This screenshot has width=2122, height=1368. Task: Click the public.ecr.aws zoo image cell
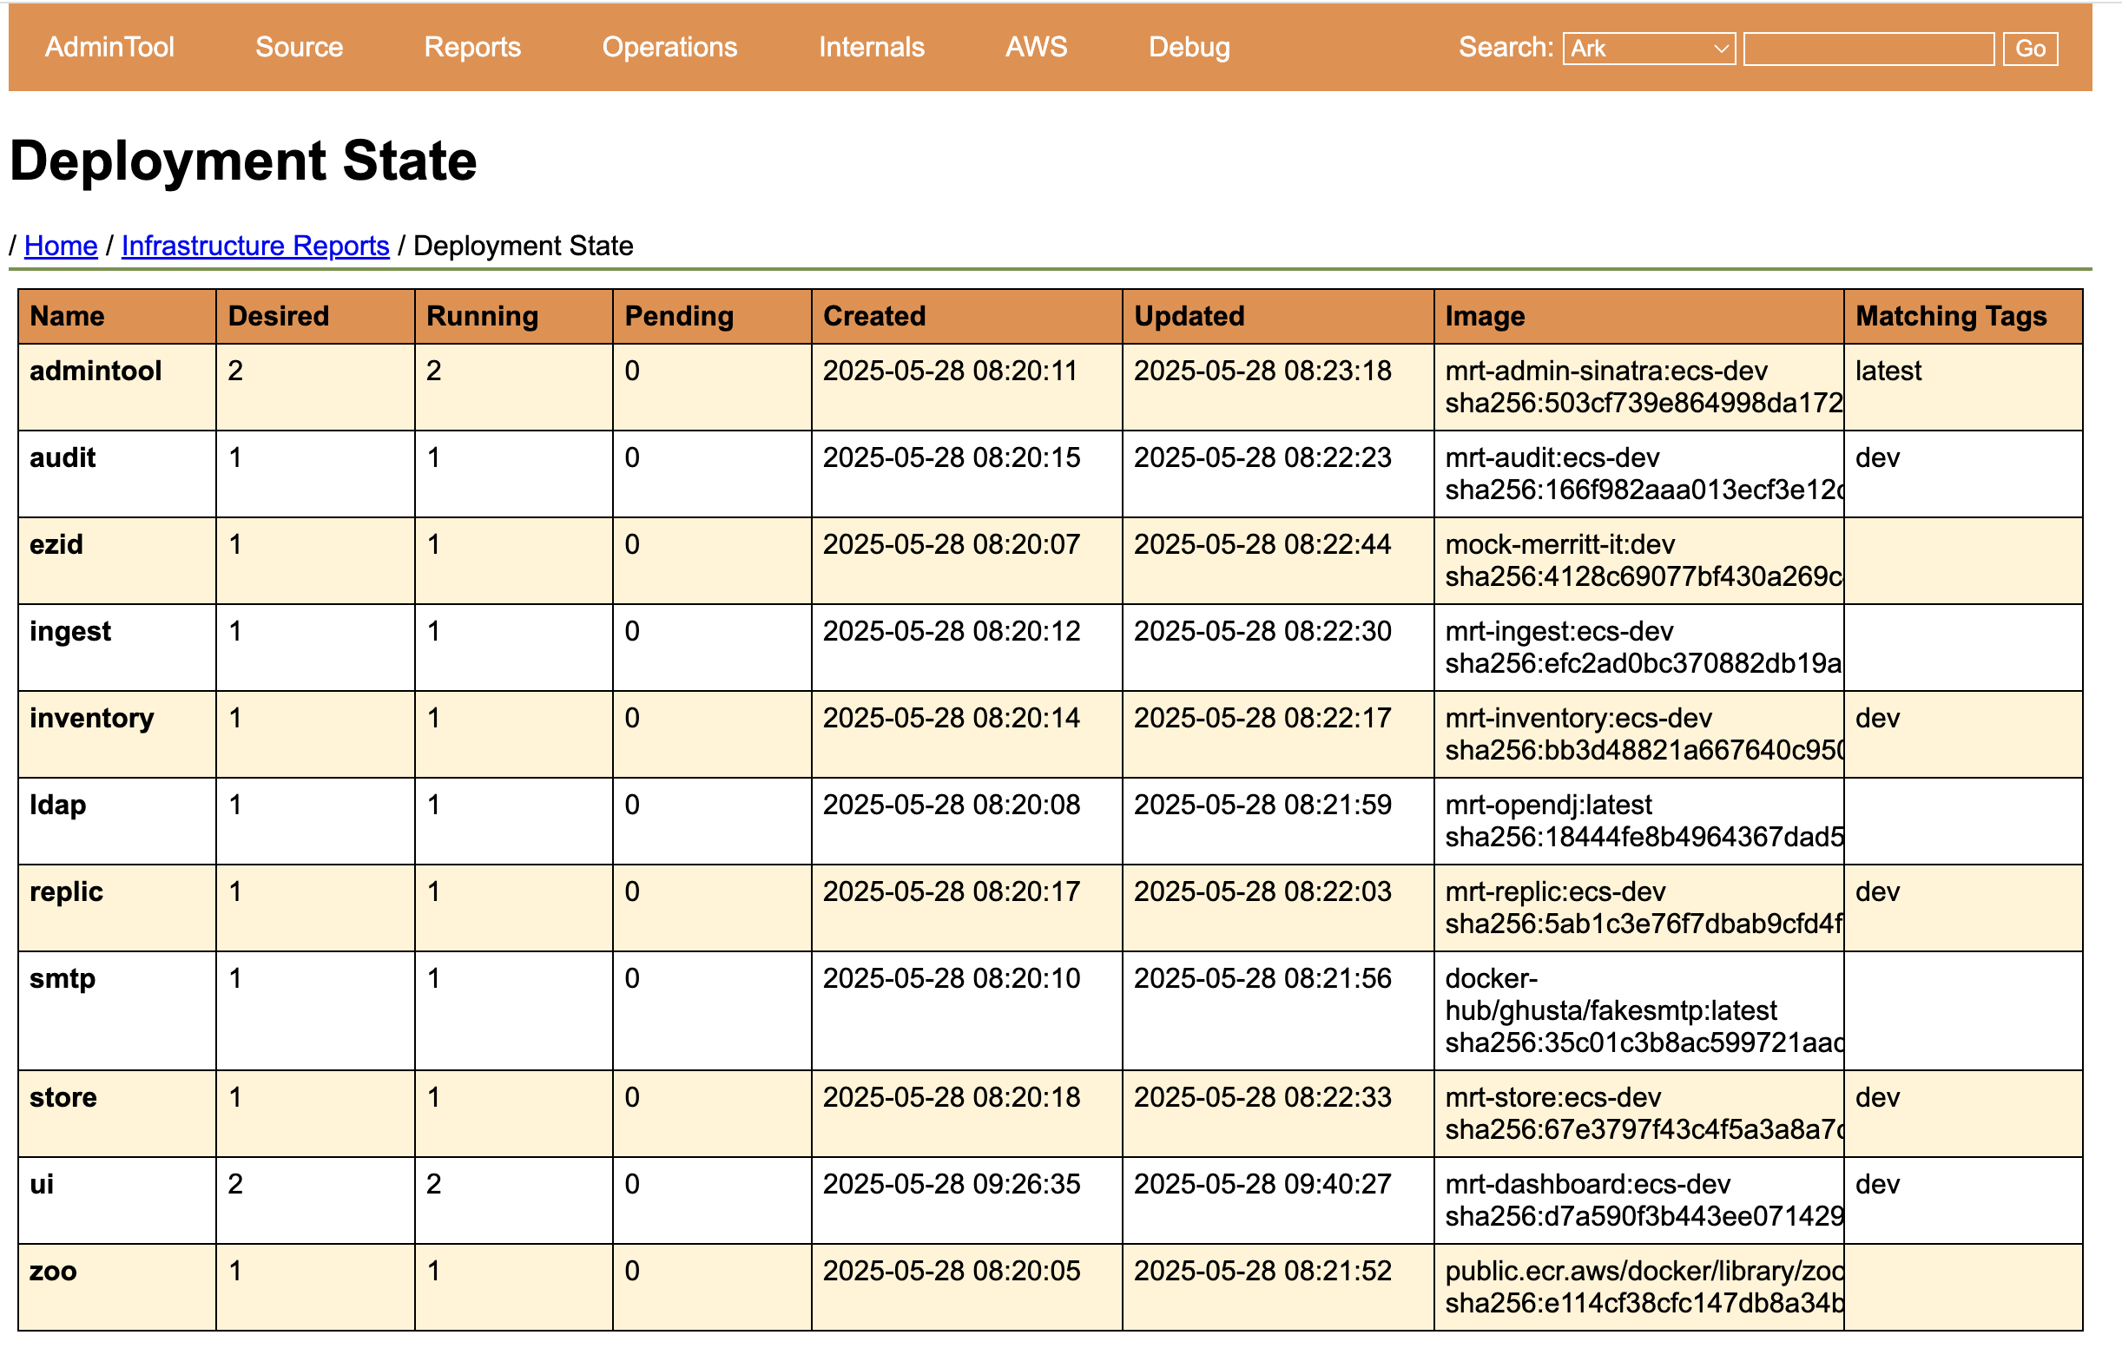[x=1638, y=1287]
